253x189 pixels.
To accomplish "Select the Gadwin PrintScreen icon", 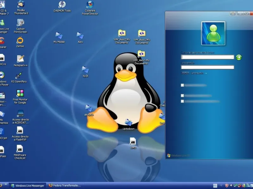I will click(x=21, y=26).
